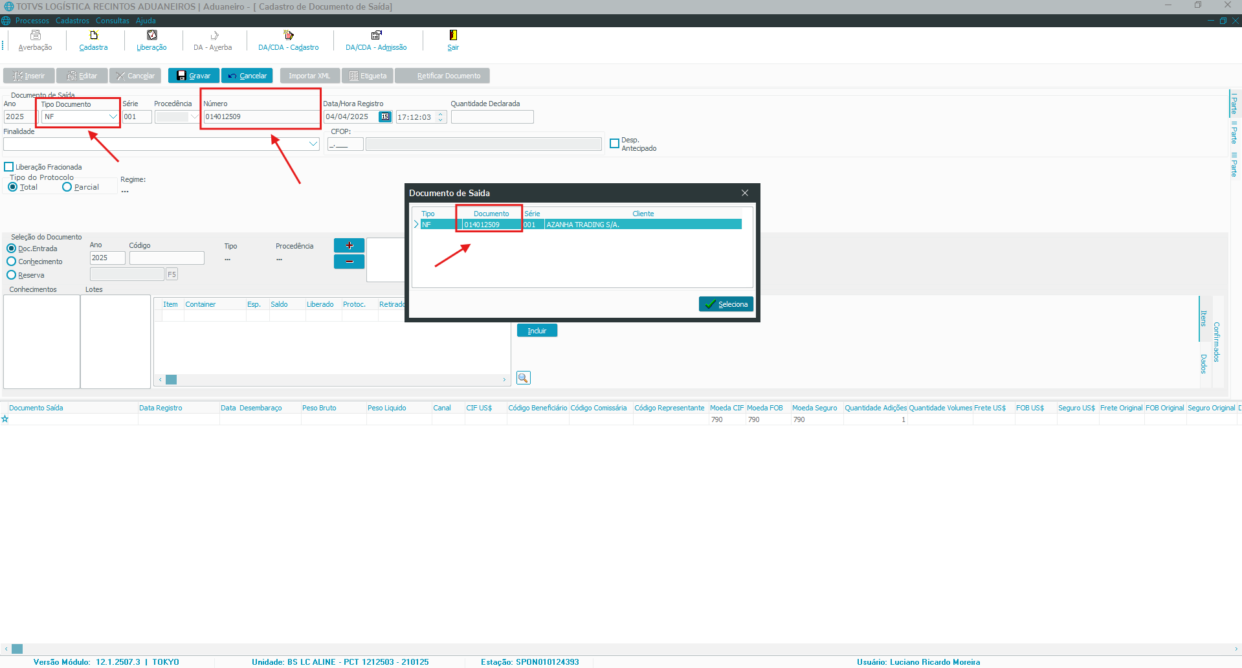Click the Código field in Seleção do Documento
The image size is (1242, 668).
(166, 258)
